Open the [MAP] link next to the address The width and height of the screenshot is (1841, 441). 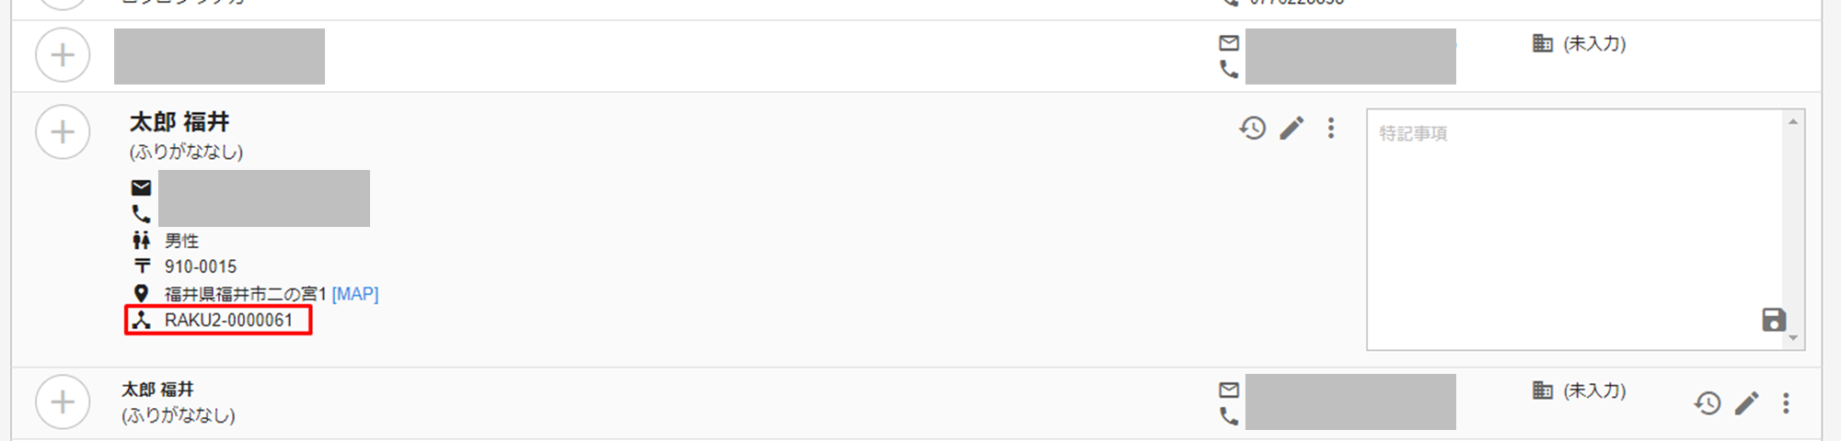[355, 294]
